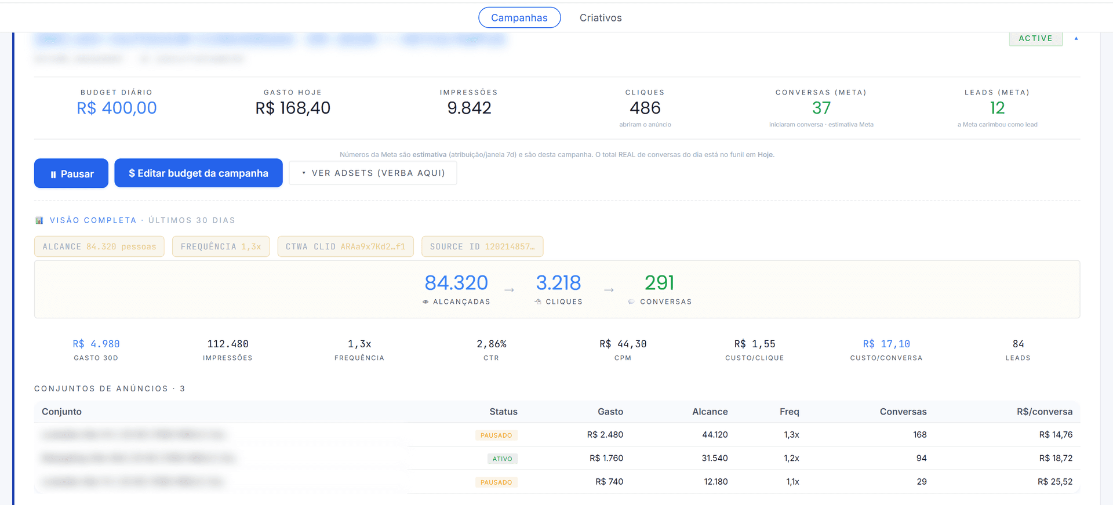Click the Conversas column header
Screen dimensions: 1113x505
pyautogui.click(x=903, y=412)
